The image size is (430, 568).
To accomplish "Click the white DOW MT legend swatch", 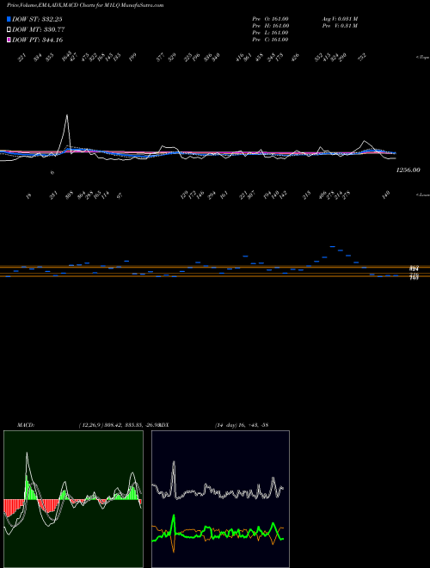I will click(x=9, y=30).
